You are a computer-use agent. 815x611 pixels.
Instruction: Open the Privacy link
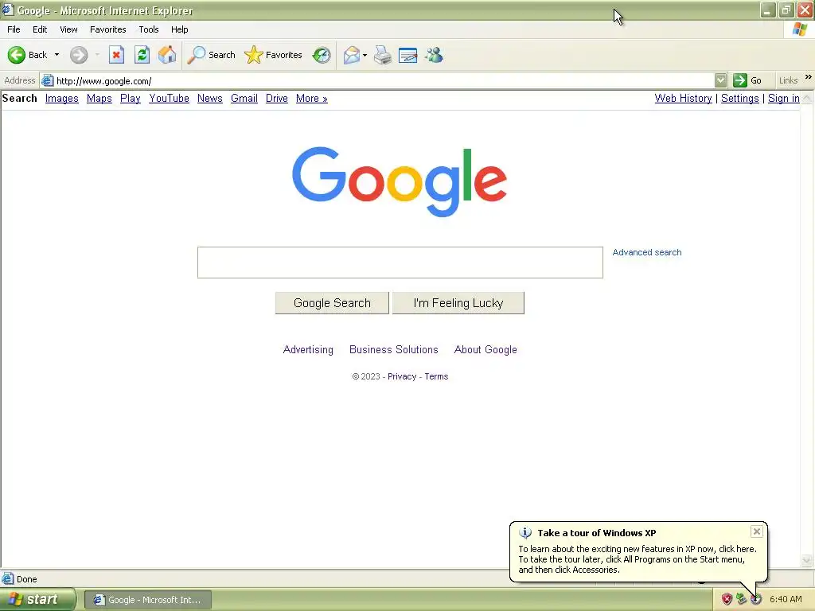[x=402, y=376]
